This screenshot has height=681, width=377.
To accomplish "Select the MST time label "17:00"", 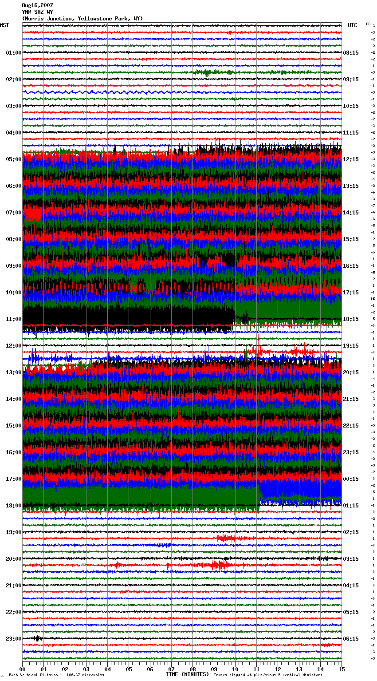I will click(14, 479).
